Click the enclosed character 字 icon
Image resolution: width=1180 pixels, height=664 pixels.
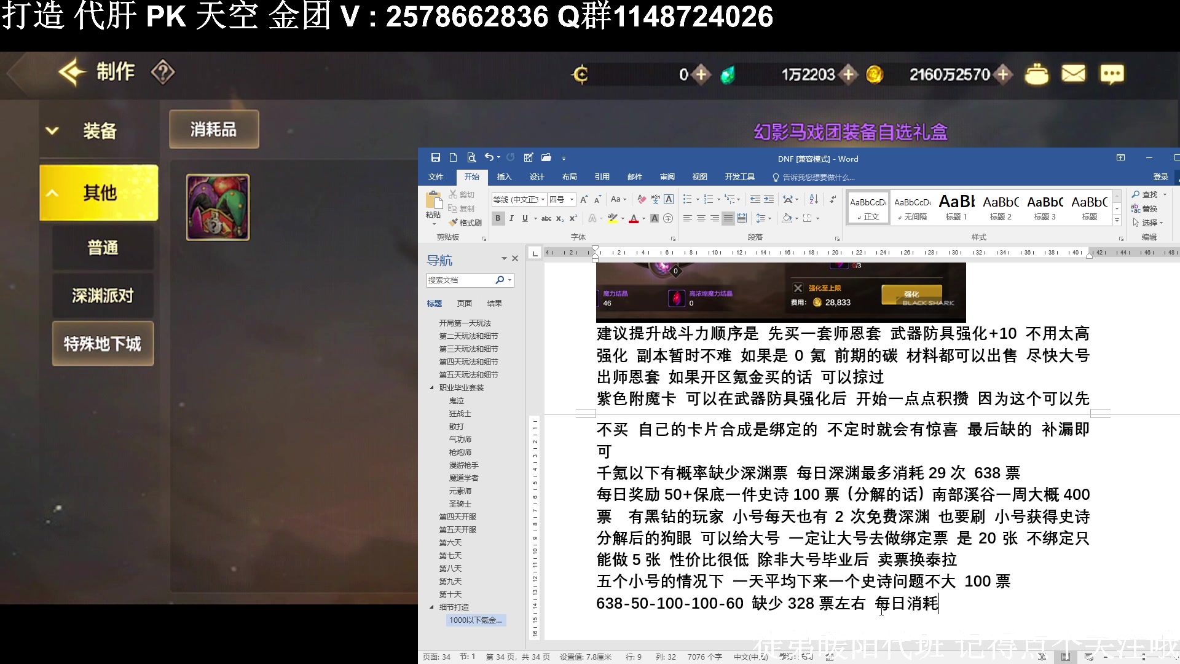click(668, 218)
